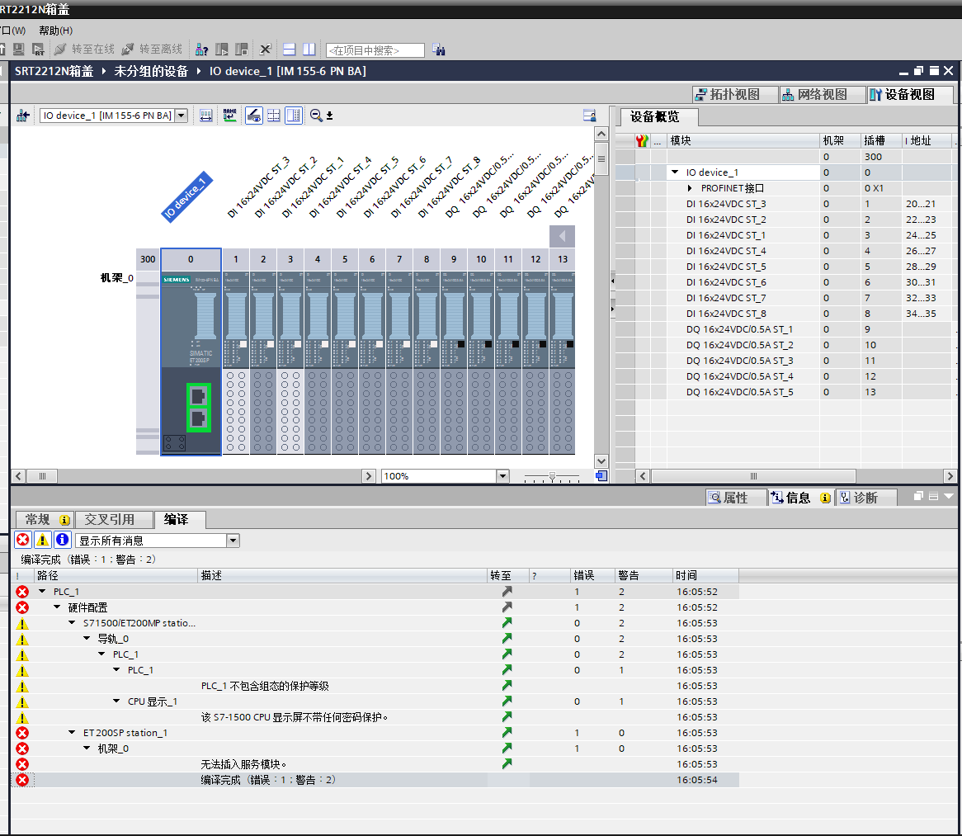Switch to Network view tab

point(822,95)
